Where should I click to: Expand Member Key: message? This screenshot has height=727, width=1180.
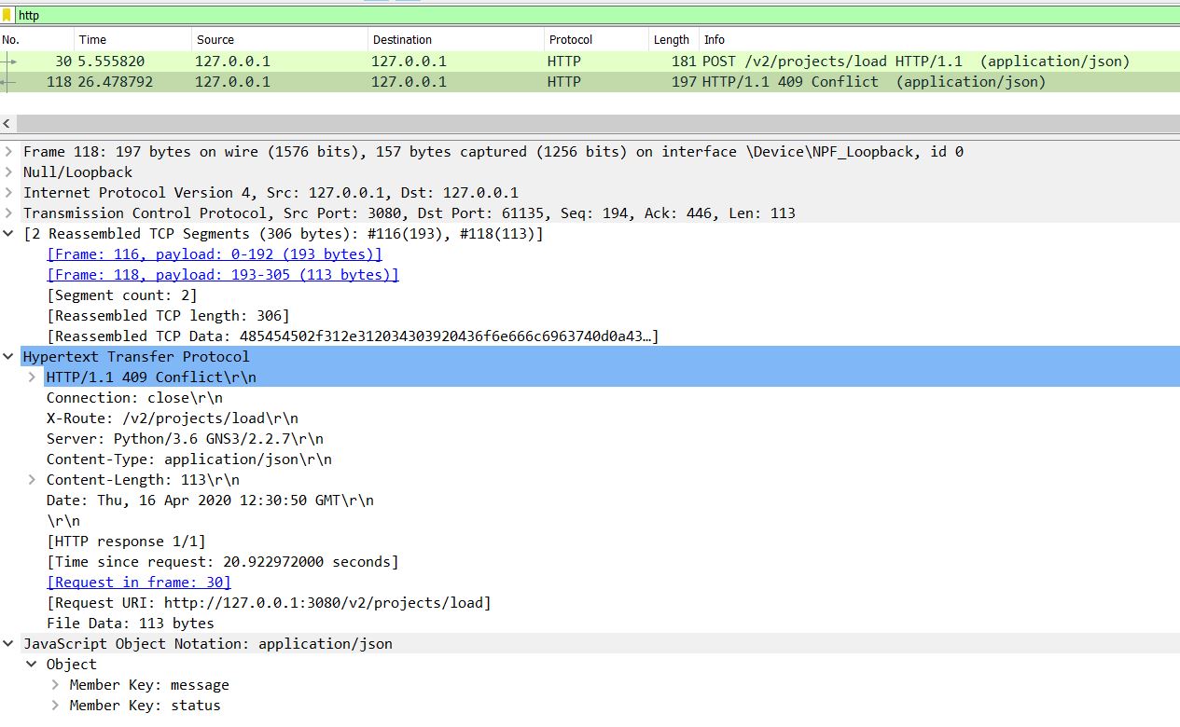pyautogui.click(x=56, y=684)
